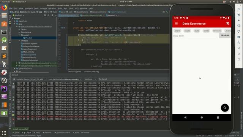Show the applications grid in the dock
This screenshot has height=137, width=243.
(4, 133)
